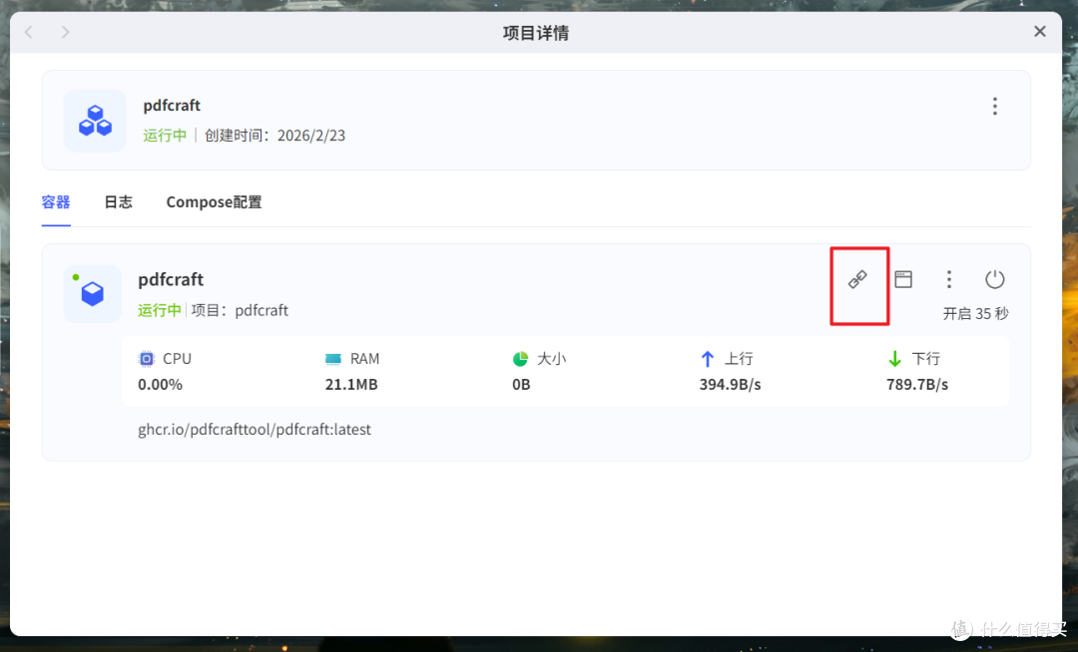
Task: Click the CPU value 0.00%
Action: [x=160, y=385]
